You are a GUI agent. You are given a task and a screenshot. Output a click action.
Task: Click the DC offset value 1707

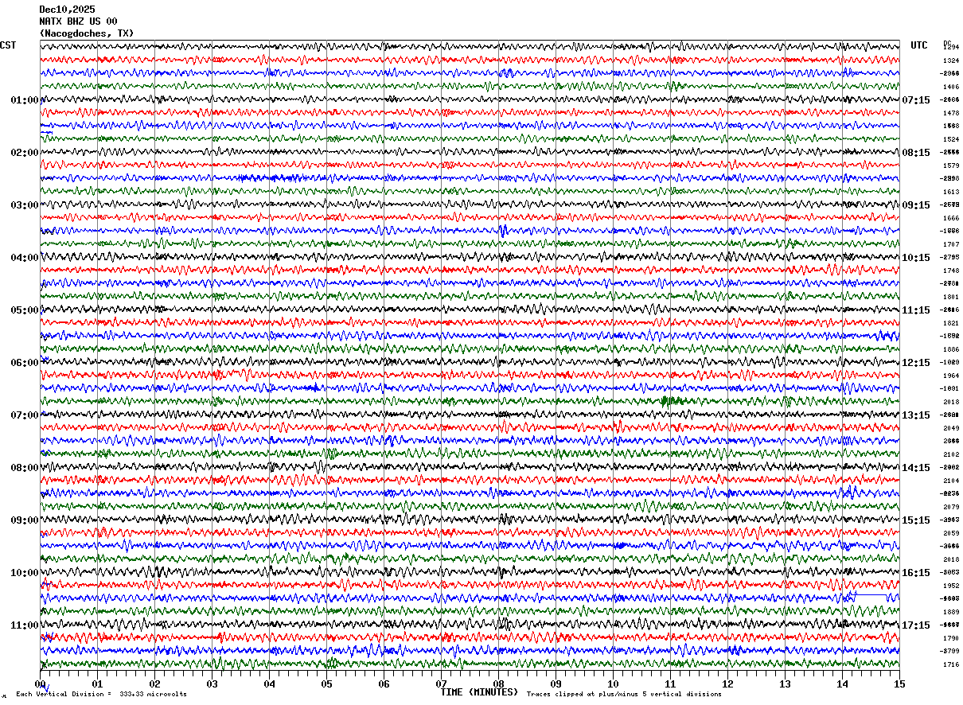point(951,244)
